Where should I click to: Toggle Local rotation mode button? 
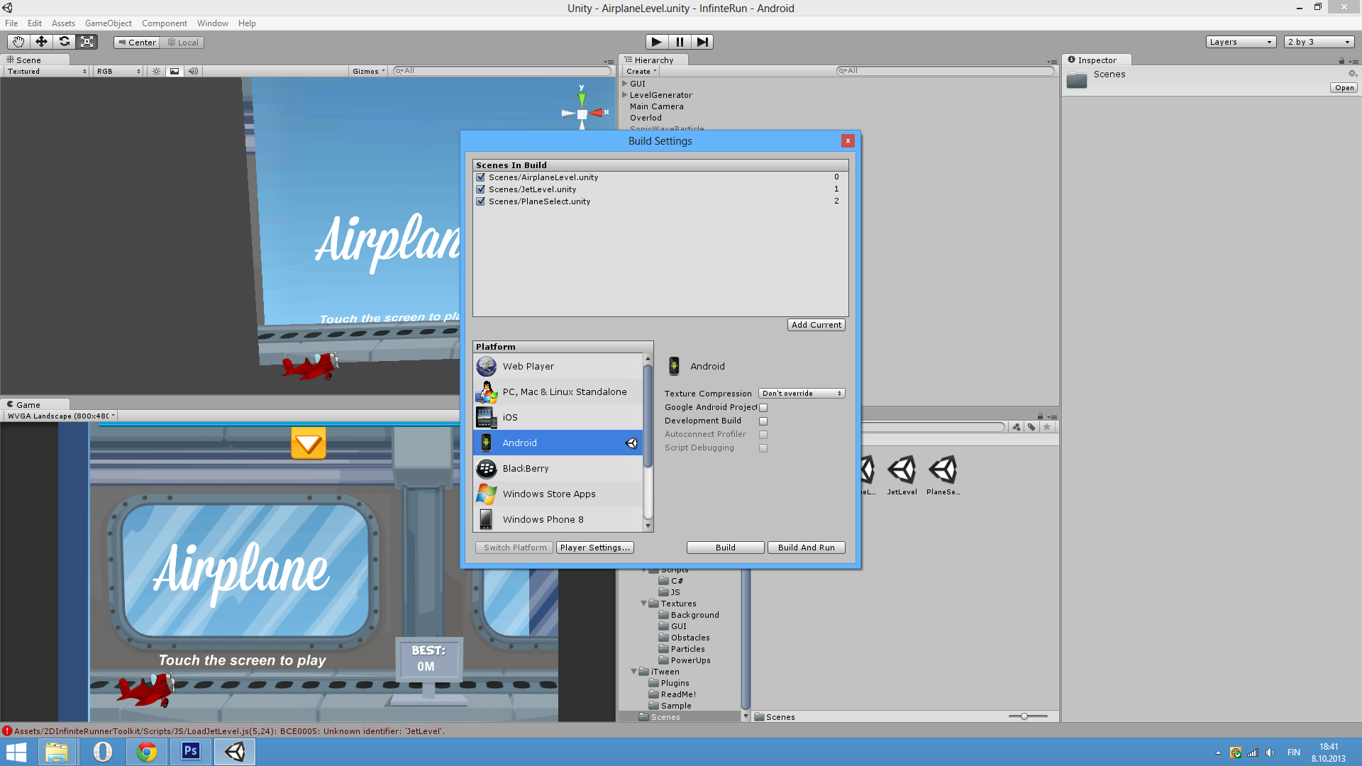[x=182, y=43]
